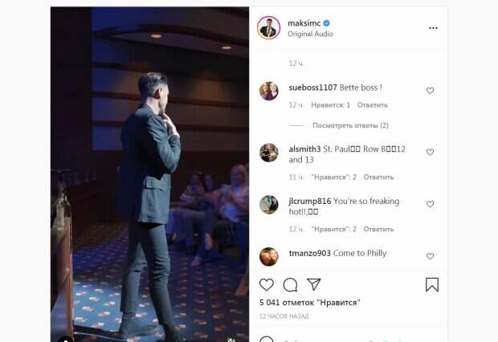Open the jlcrump816 avatar

click(269, 205)
